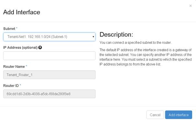Click the Subnet field label
This screenshot has width=196, height=122.
(9, 29)
